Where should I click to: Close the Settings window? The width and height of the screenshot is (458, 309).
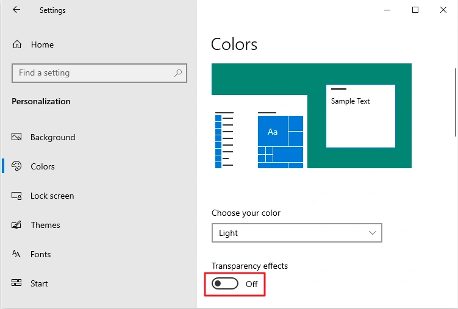[x=443, y=10]
